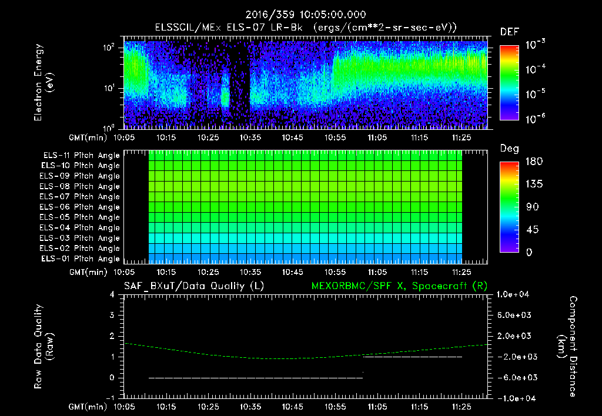Click the Raw Data Quality (Raw) axis title
The image size is (602, 416).
tap(44, 347)
